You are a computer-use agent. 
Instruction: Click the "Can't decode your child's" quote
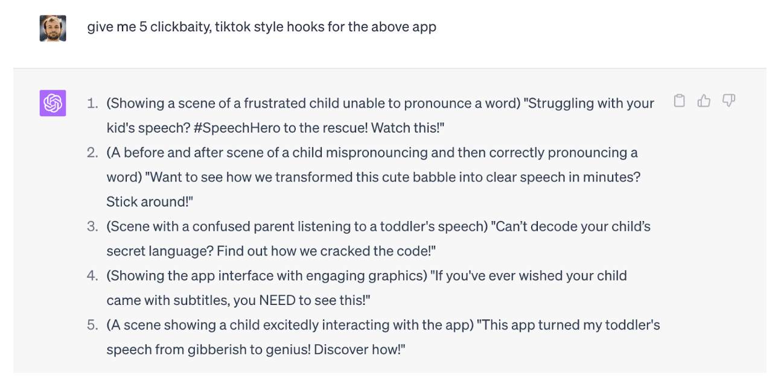pyautogui.click(x=570, y=227)
